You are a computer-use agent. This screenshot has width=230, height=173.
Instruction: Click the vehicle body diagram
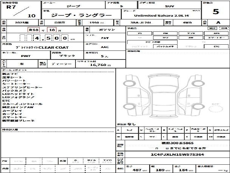pos(164,96)
